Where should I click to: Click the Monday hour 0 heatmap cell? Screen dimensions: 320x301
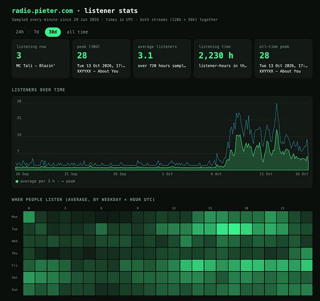29,217
